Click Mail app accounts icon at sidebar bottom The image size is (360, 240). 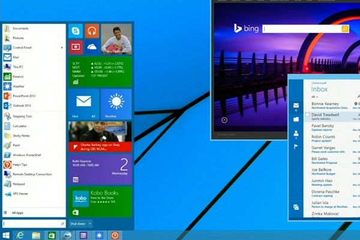(x=296, y=208)
